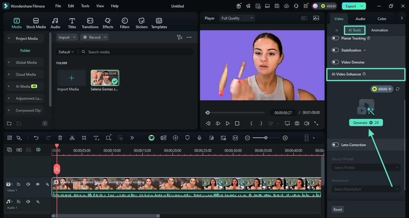The width and height of the screenshot is (409, 218).
Task: Open the Titles panel
Action: click(x=72, y=23)
